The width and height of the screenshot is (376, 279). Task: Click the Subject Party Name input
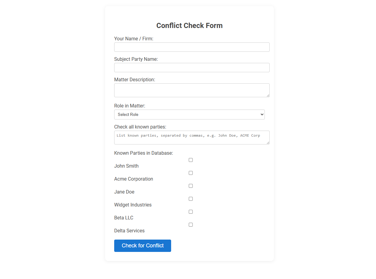coord(192,67)
